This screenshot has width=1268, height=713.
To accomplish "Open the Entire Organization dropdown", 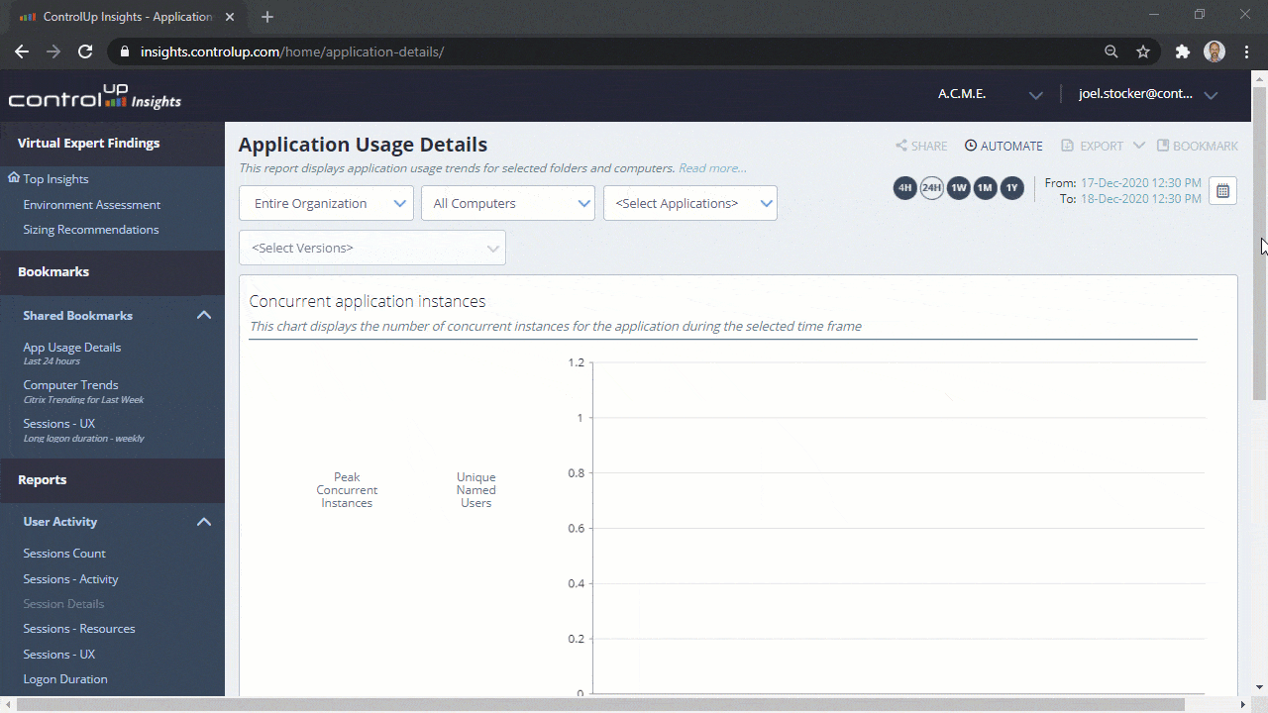I will 326,203.
